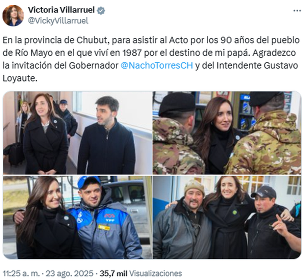Click the Victoria Villarruel display name
This screenshot has height=280, width=305.
pos(61,10)
